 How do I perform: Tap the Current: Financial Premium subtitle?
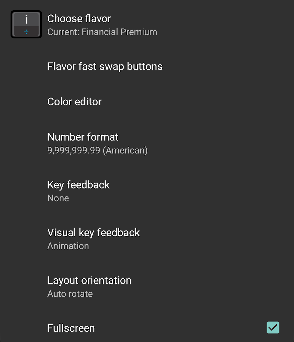[102, 32]
